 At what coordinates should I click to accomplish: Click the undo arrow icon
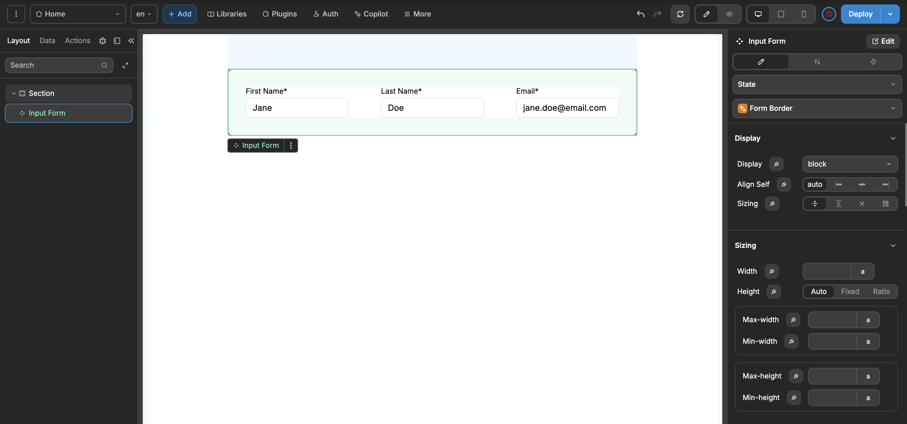tap(640, 14)
